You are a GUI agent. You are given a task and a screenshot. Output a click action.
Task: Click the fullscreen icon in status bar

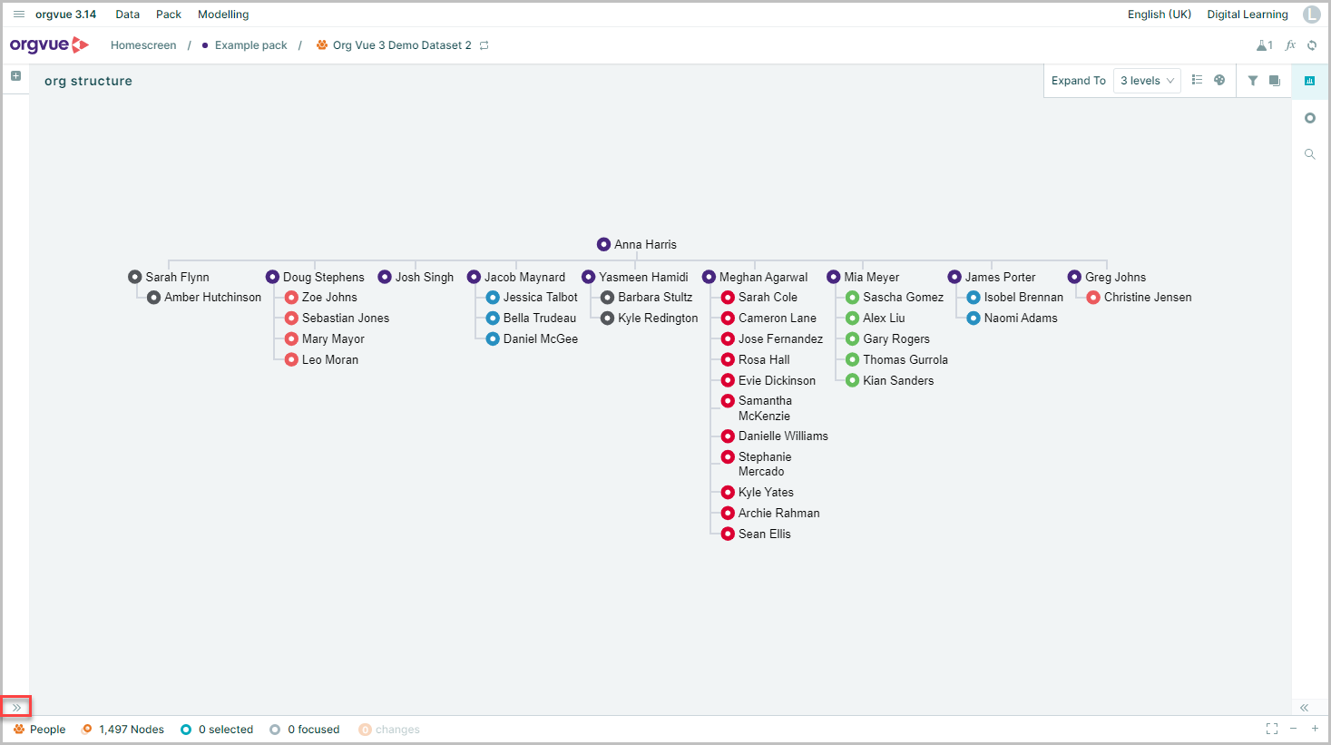point(1272,729)
